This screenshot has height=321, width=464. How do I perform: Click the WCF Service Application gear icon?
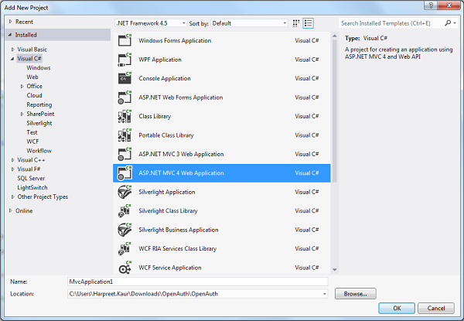point(125,268)
